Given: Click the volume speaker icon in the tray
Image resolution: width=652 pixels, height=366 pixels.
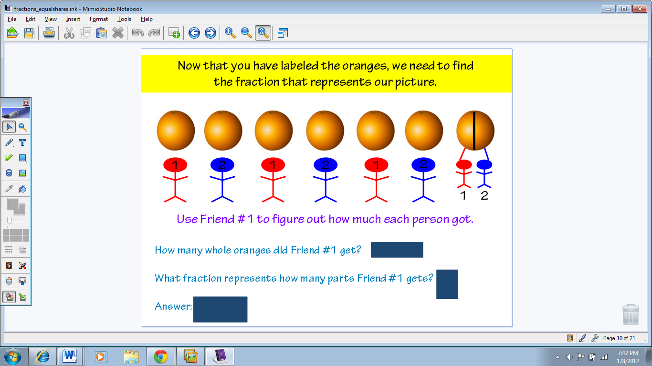Looking at the screenshot, I should [569, 356].
